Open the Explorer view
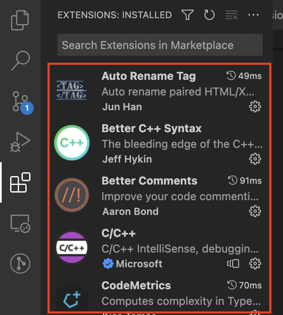Screen dimensions: 283x315 (x=20, y=20)
